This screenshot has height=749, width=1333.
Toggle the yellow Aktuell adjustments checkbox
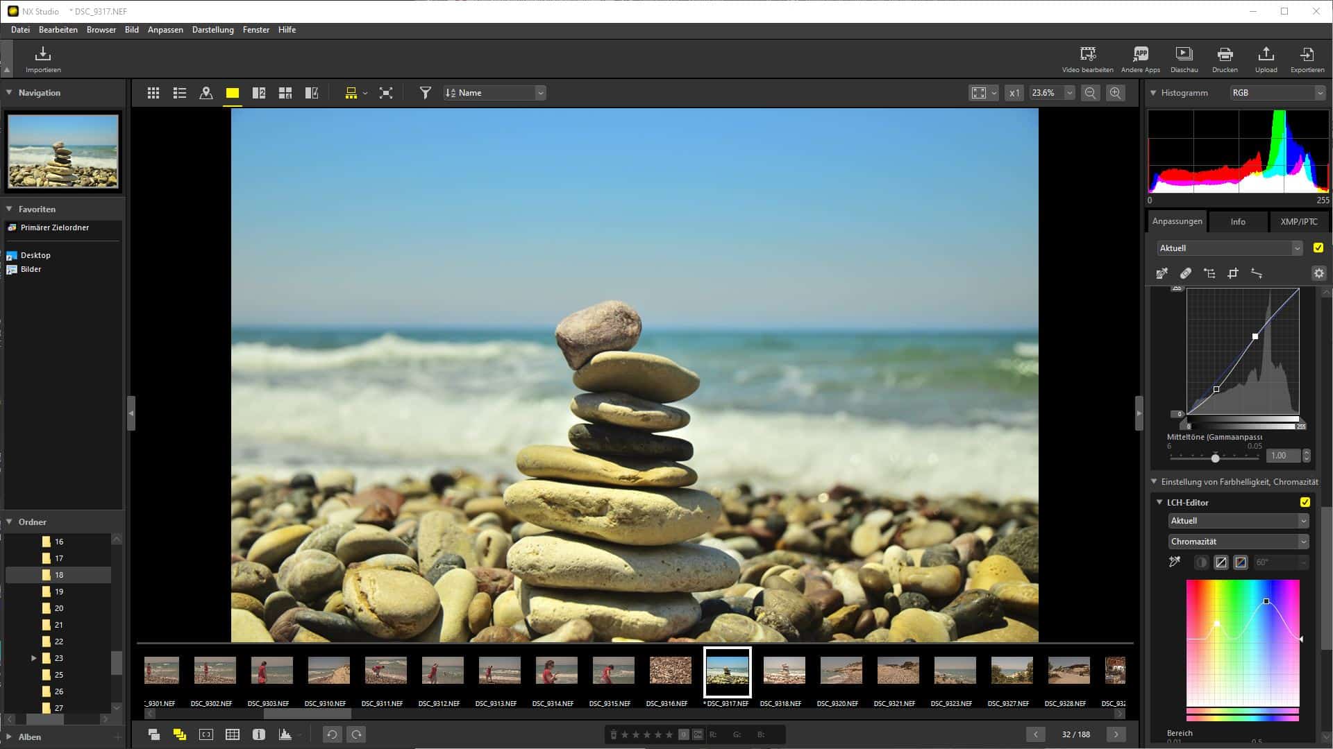1318,248
